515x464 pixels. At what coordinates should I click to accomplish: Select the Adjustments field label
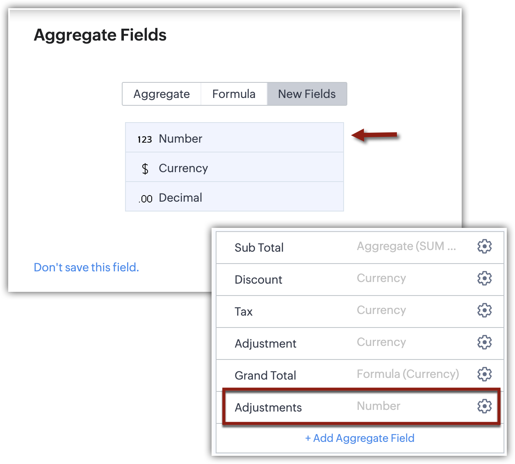click(268, 407)
